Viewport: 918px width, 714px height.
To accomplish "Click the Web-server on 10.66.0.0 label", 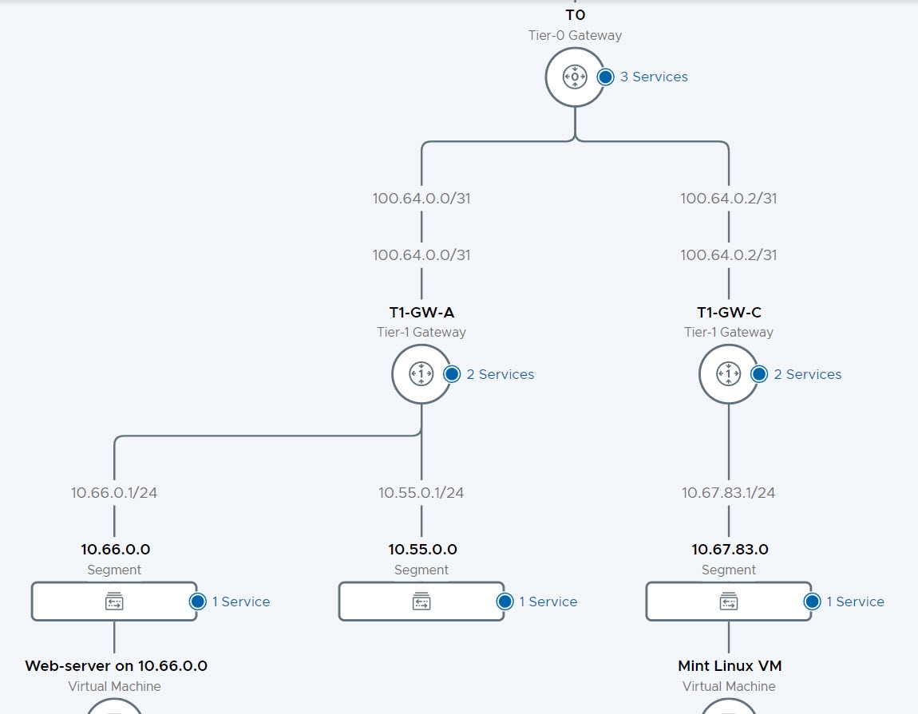I will pos(116,665).
